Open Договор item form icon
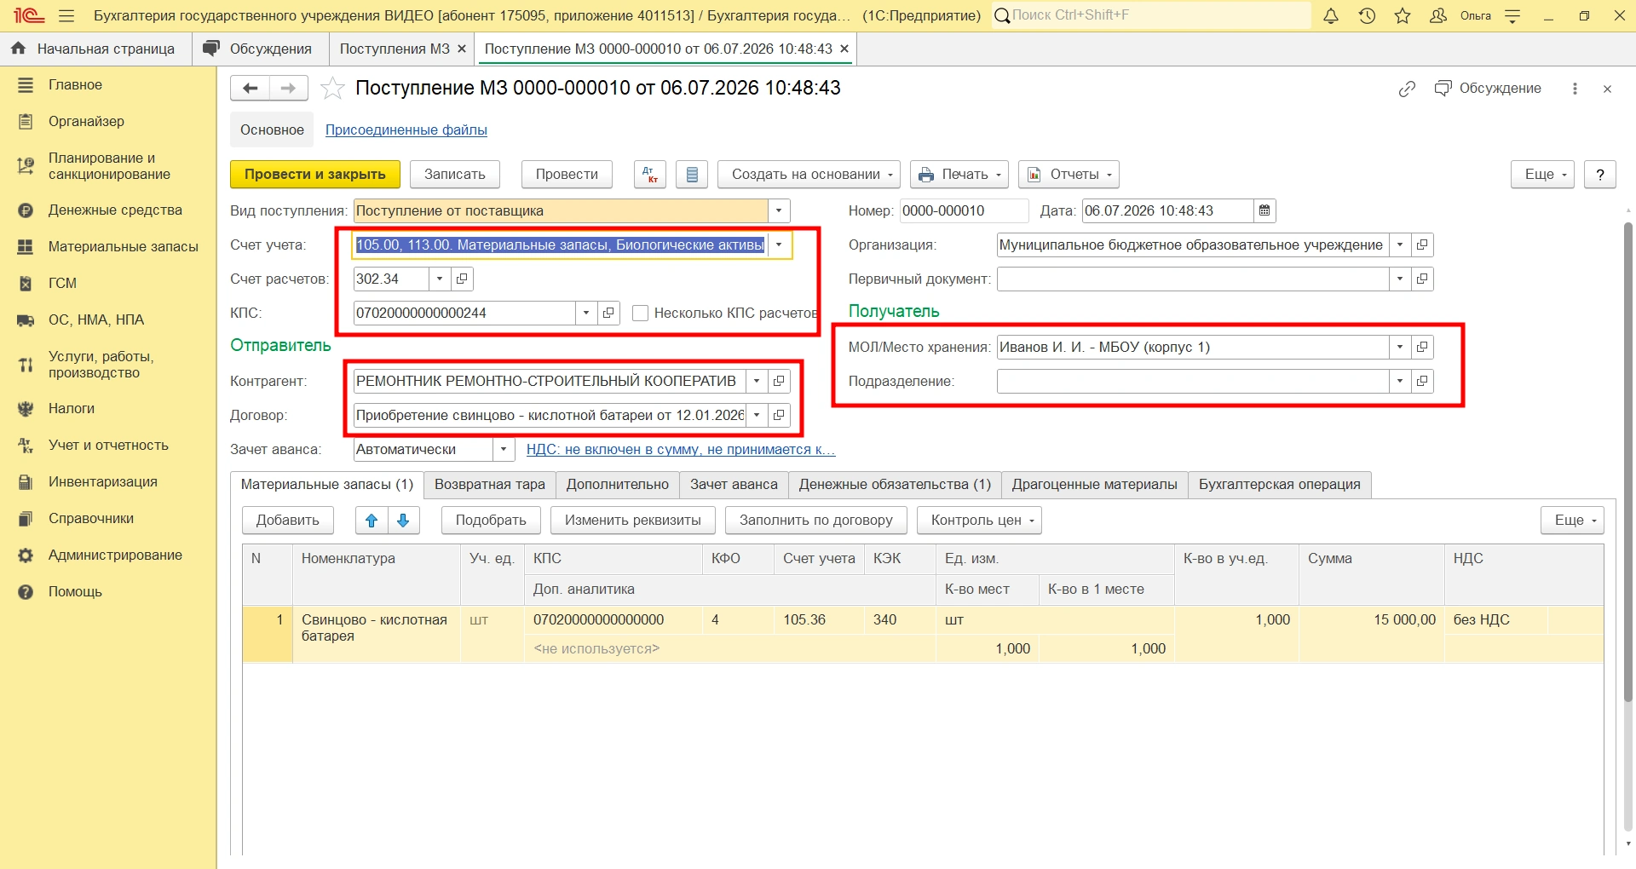Viewport: 1636px width, 869px height. [779, 415]
